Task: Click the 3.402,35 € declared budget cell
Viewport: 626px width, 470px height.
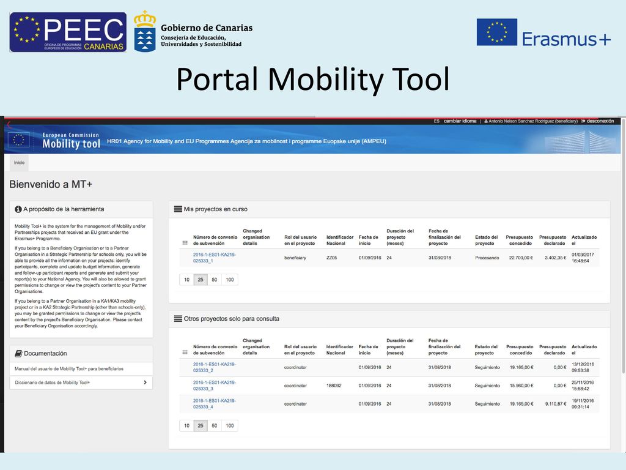Action: coord(555,258)
